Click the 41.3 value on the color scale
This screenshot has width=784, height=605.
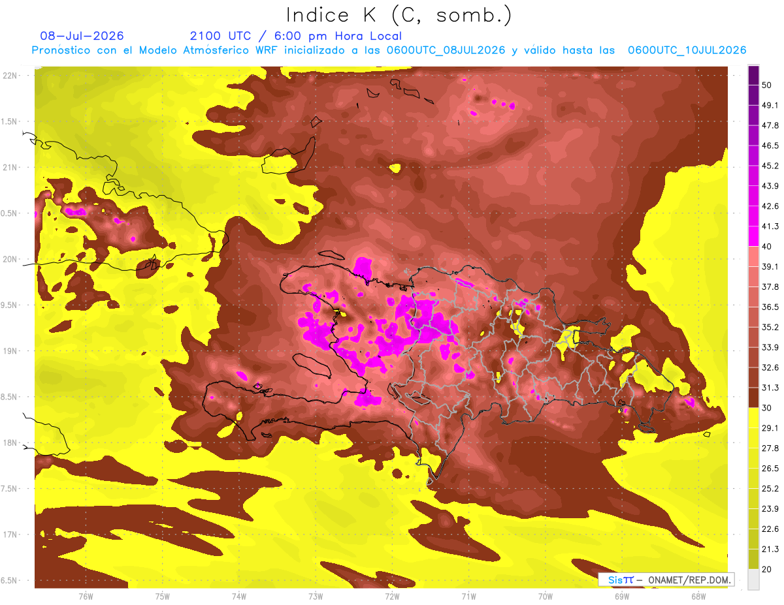(x=770, y=226)
